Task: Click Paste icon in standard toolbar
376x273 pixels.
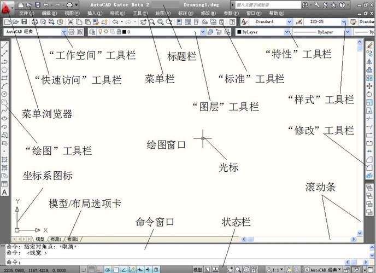Action: pos(87,22)
